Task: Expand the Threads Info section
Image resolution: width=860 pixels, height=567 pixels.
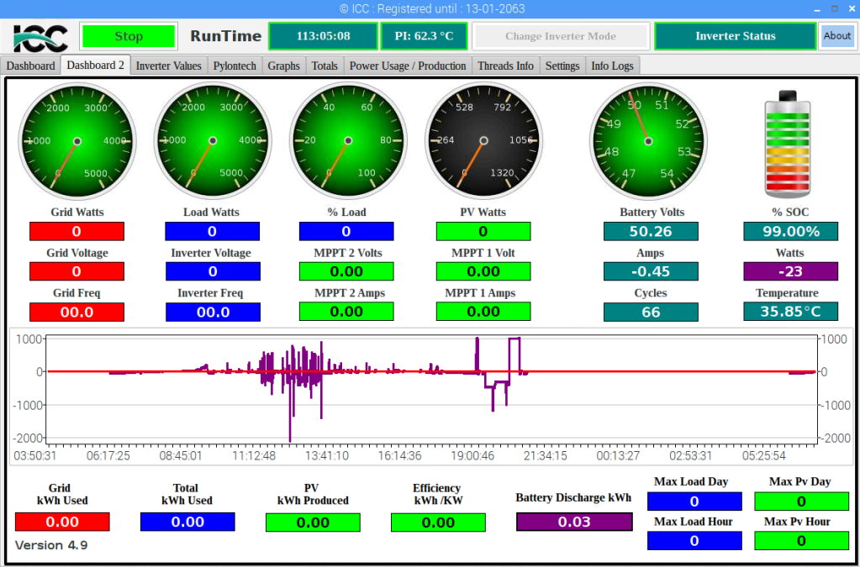Action: coord(505,65)
